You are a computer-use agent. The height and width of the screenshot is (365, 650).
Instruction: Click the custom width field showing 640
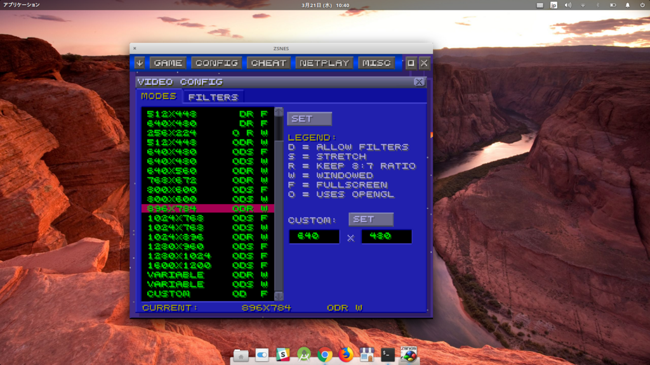pos(314,236)
